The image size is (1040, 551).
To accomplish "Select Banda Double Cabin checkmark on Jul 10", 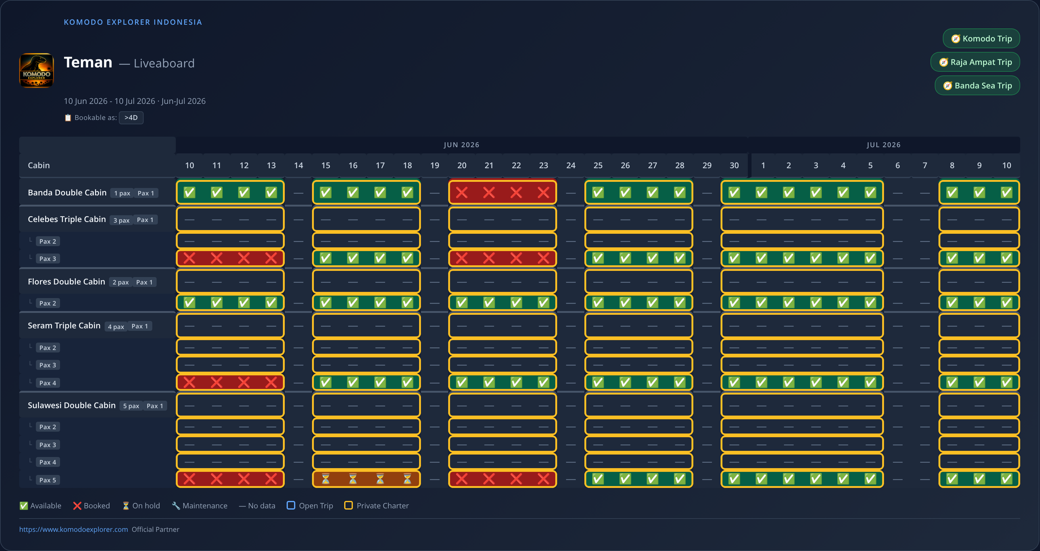I will (1007, 192).
